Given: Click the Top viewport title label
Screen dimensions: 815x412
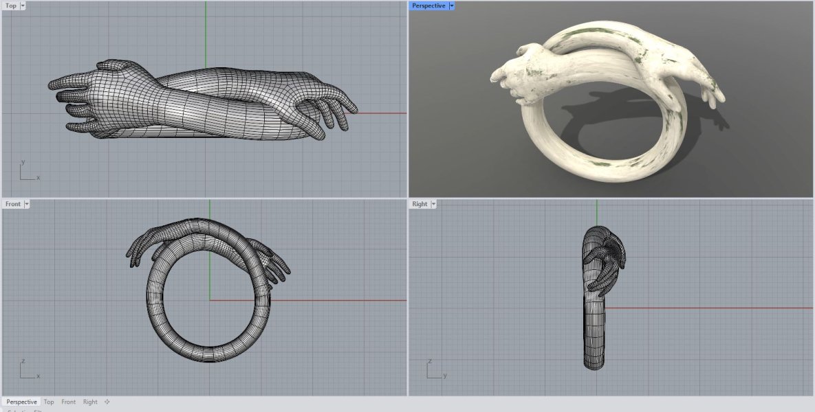Looking at the screenshot, I should coord(11,5).
